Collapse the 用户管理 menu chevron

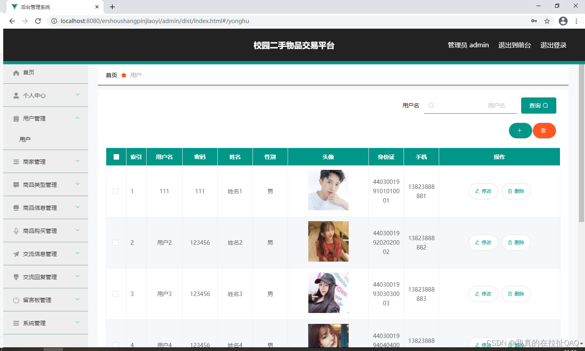pos(78,118)
